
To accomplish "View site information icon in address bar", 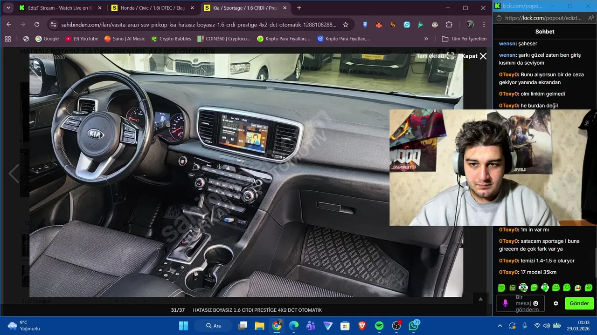I will [53, 25].
